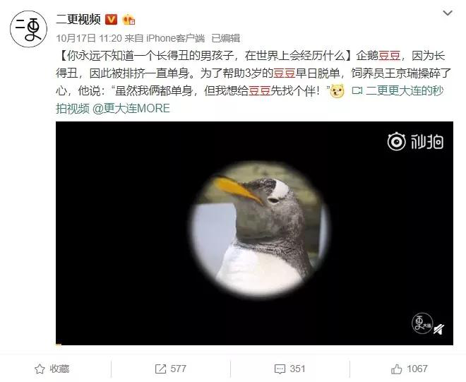
Task: Add post to favorites with 收藏
Action: 52,369
